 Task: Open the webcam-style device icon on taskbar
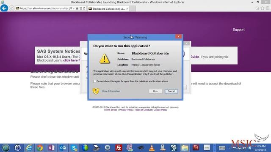[x=163, y=148]
